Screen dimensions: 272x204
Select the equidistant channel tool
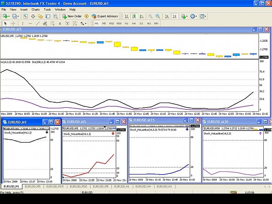(45, 23)
